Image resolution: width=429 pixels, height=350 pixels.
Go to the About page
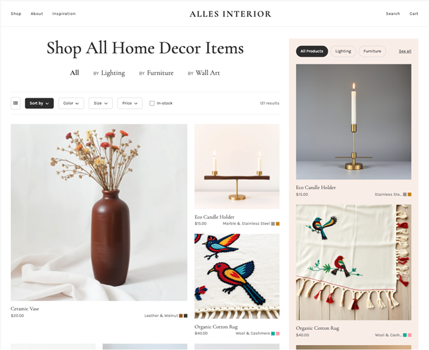[x=37, y=14]
